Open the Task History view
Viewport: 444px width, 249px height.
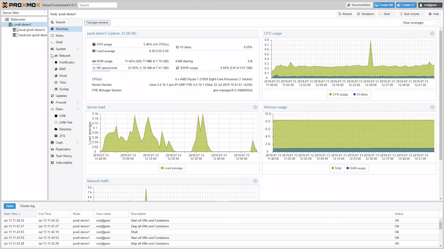coord(64,156)
